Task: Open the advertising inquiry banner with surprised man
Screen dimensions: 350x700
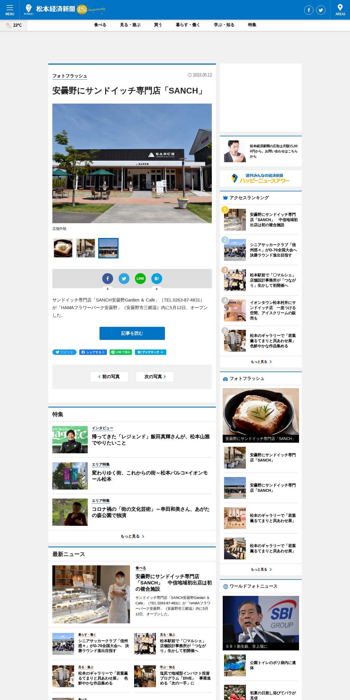Action: click(x=261, y=151)
